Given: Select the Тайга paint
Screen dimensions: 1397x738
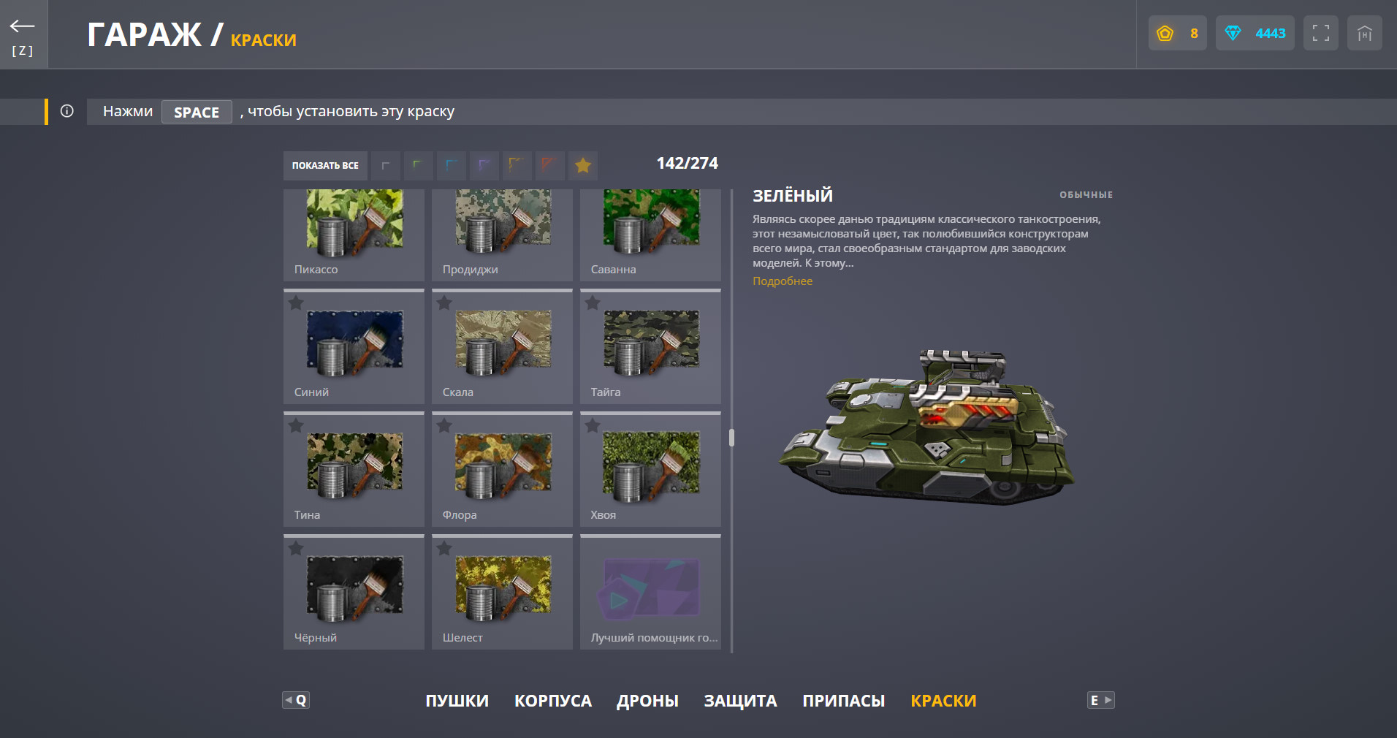Looking at the screenshot, I should pos(650,346).
